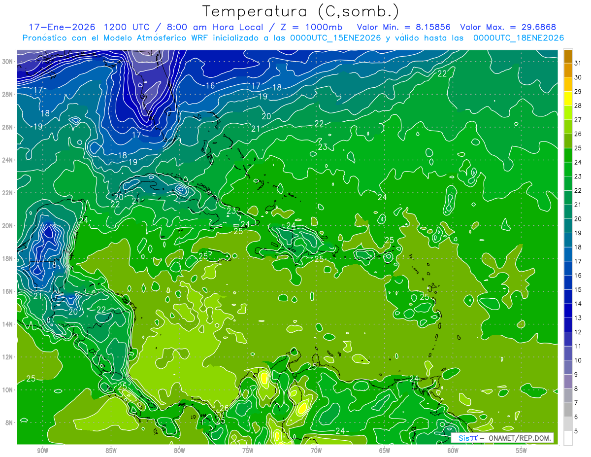Click 'Valor Max. = 29.6868' in header
The width and height of the screenshot is (591, 457).
507,27
